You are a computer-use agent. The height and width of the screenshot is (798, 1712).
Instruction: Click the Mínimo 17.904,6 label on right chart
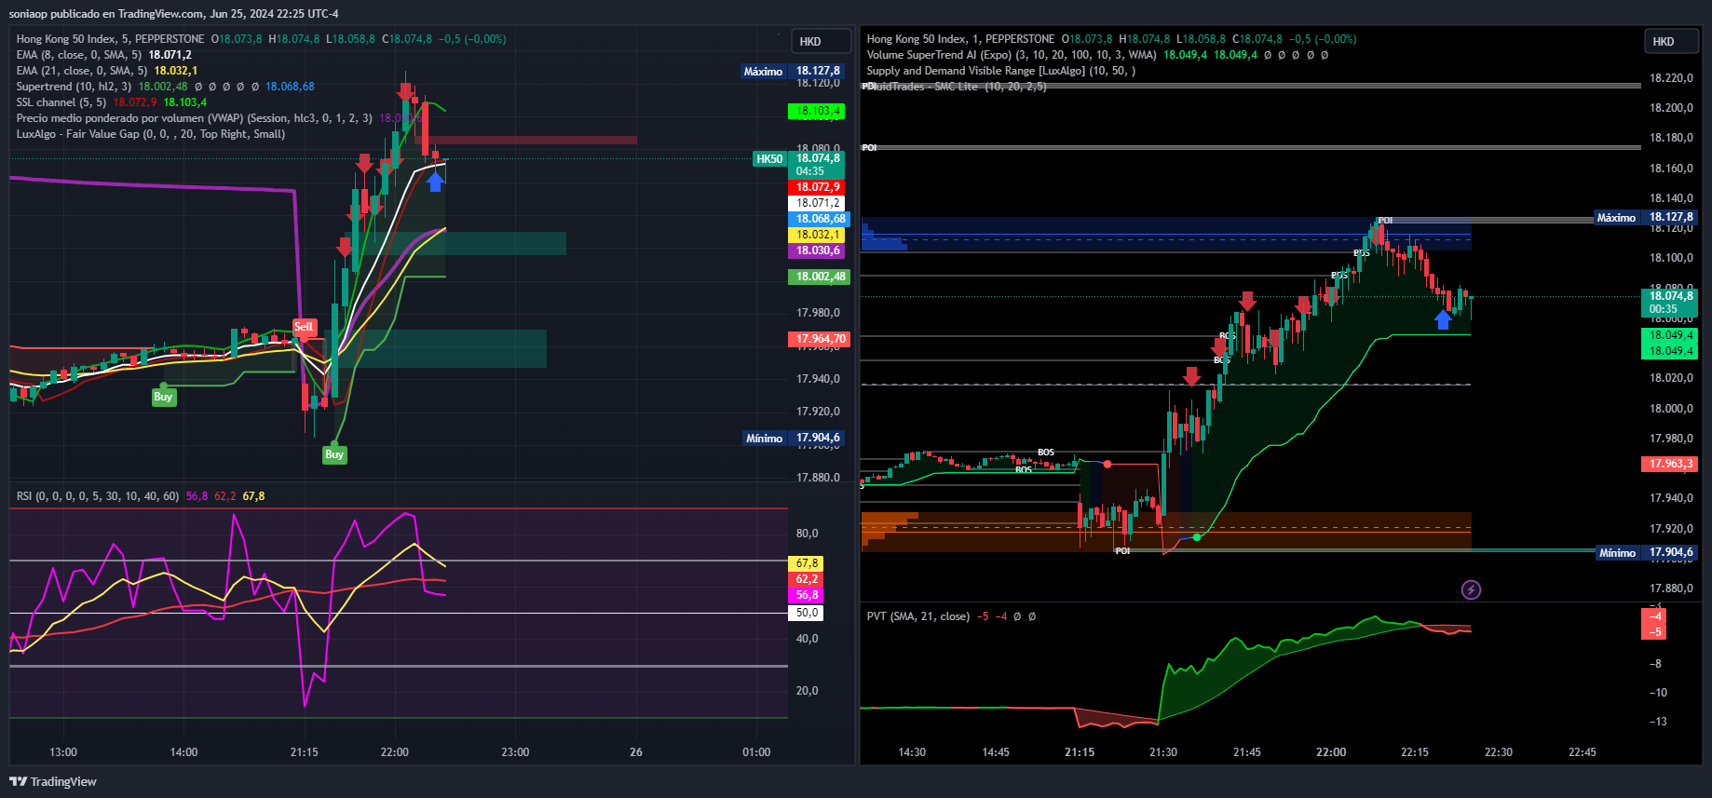(x=1647, y=552)
